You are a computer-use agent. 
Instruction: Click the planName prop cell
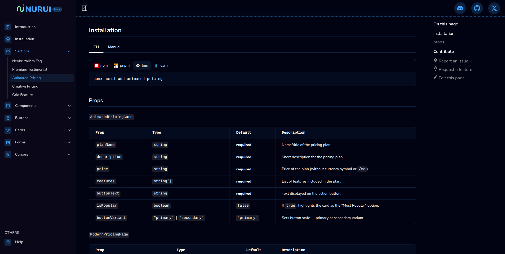point(106,145)
